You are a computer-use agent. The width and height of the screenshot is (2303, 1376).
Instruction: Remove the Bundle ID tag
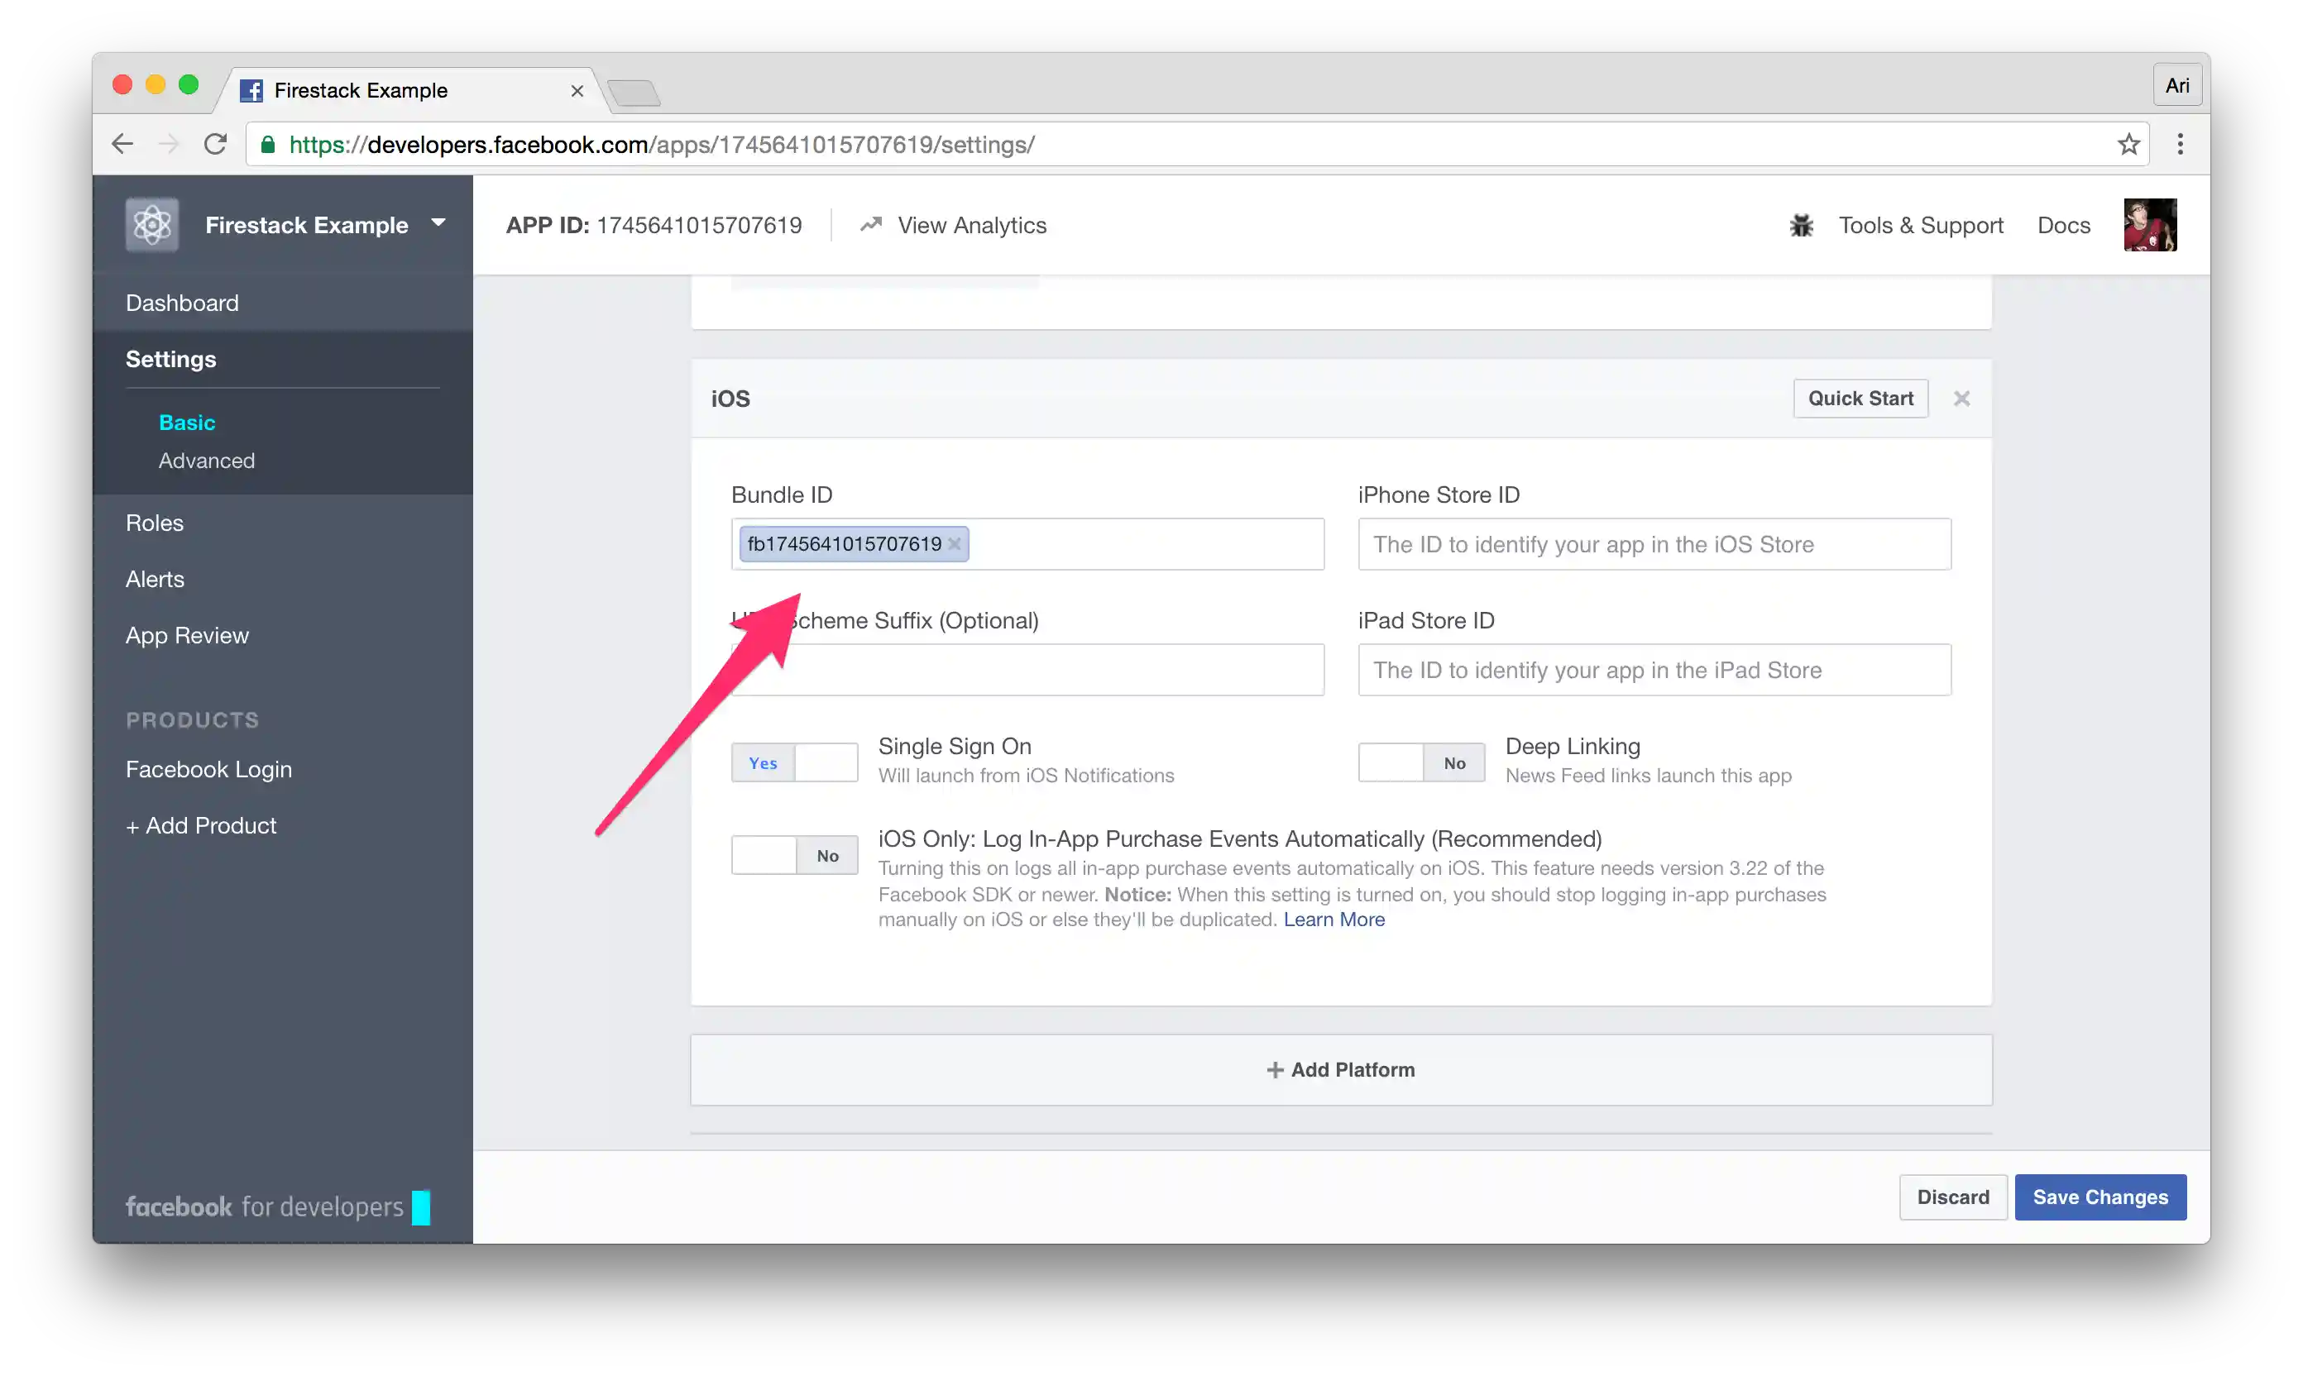955,544
